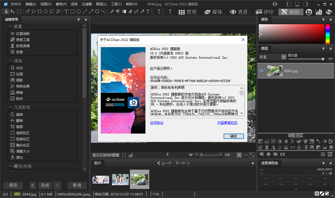Click the 365 media icon in mode bar
The image size is (335, 198).
[x=308, y=12]
